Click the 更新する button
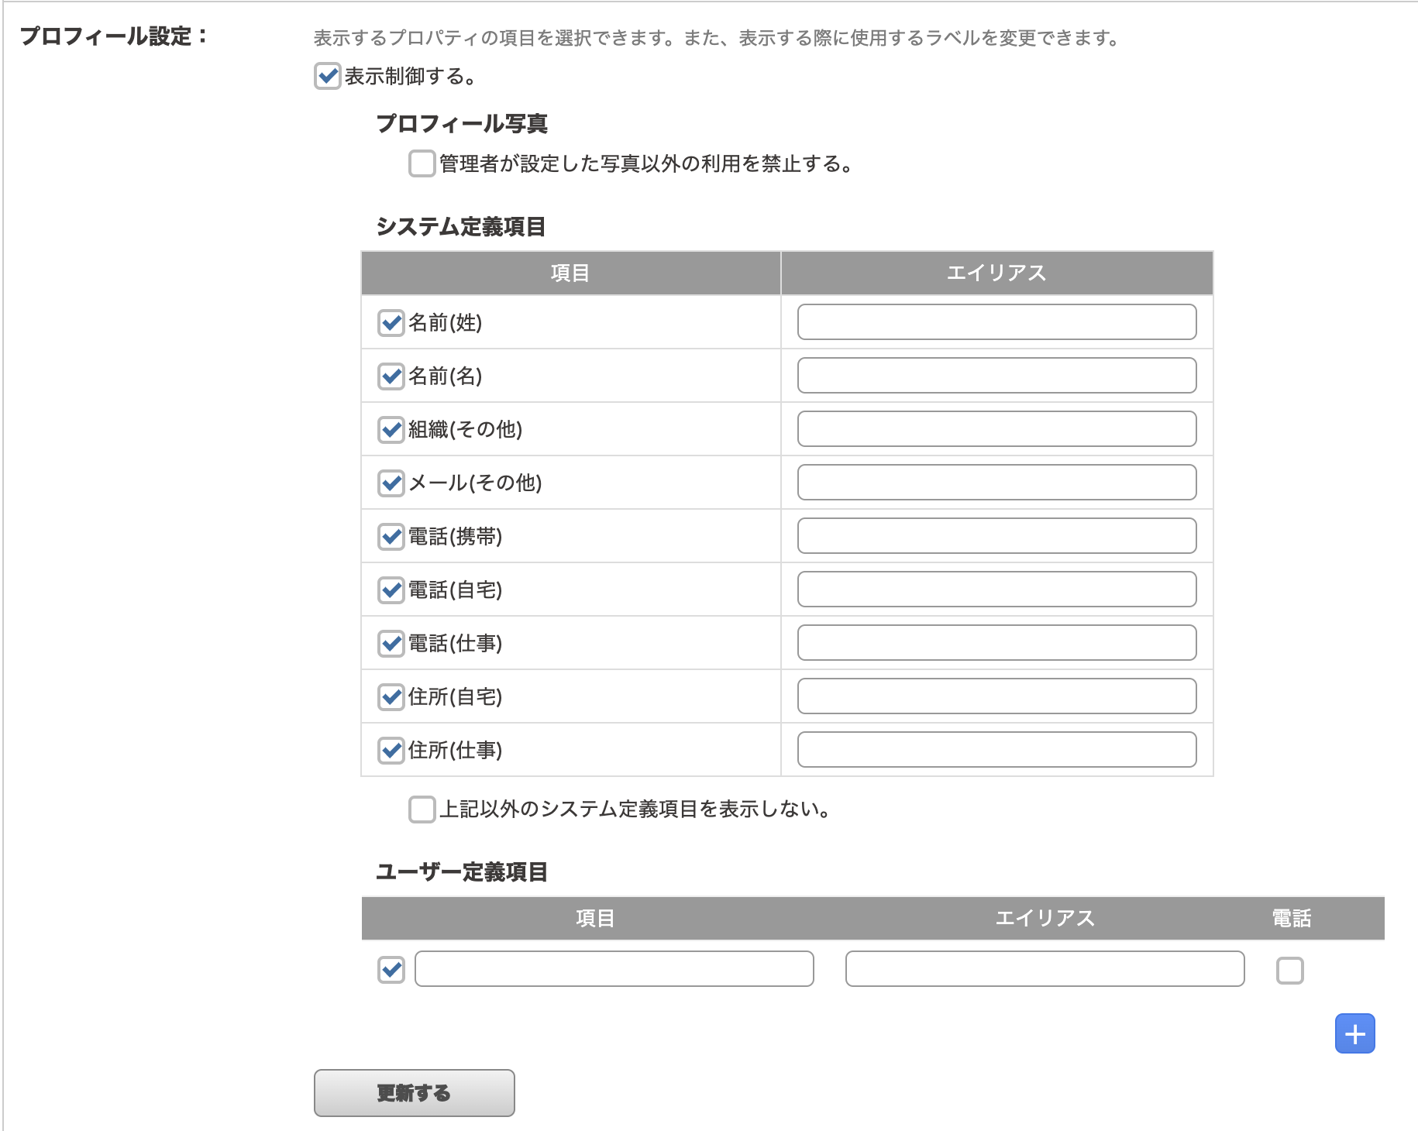The width and height of the screenshot is (1418, 1131). click(x=415, y=1093)
